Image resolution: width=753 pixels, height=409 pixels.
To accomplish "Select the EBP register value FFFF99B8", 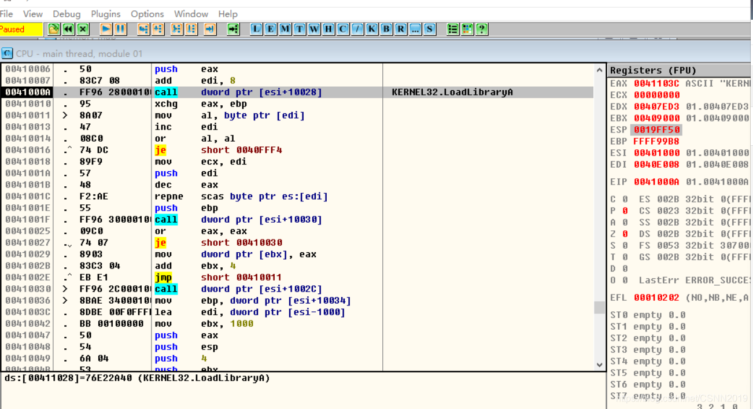I will tap(657, 141).
